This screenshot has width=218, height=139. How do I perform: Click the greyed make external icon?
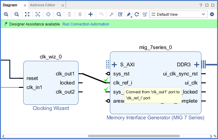[x=101, y=14]
